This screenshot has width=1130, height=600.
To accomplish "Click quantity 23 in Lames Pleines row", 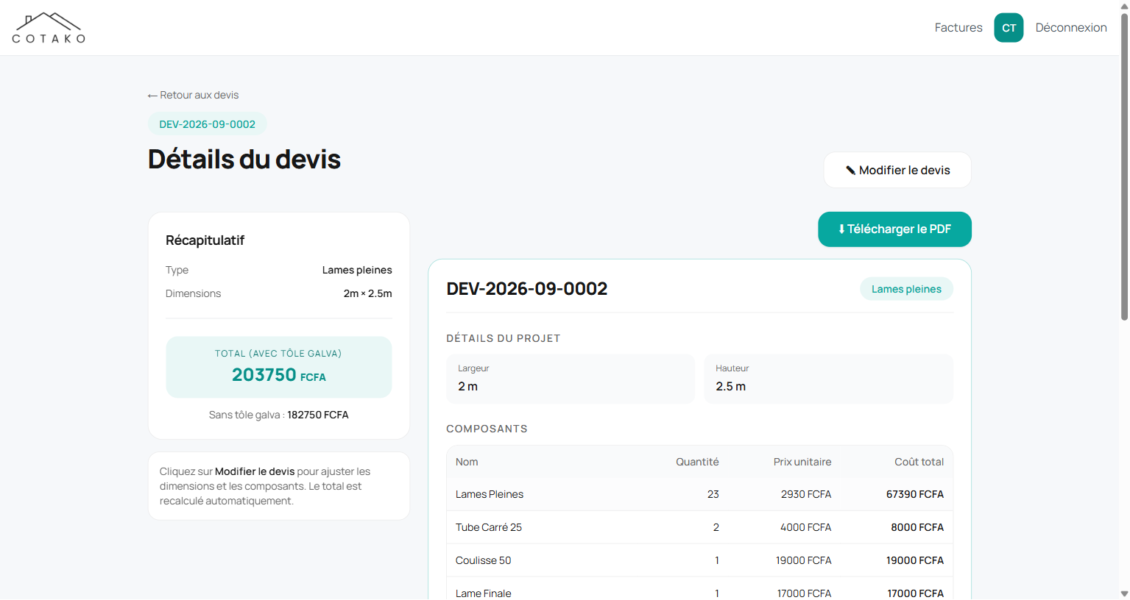I will point(713,494).
